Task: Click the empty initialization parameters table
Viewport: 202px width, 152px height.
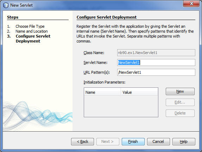Action: pyautogui.click(x=121, y=106)
